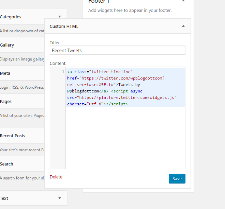Select the Categories widget title
This screenshot has width=225, height=209.
pyautogui.click(x=11, y=17)
